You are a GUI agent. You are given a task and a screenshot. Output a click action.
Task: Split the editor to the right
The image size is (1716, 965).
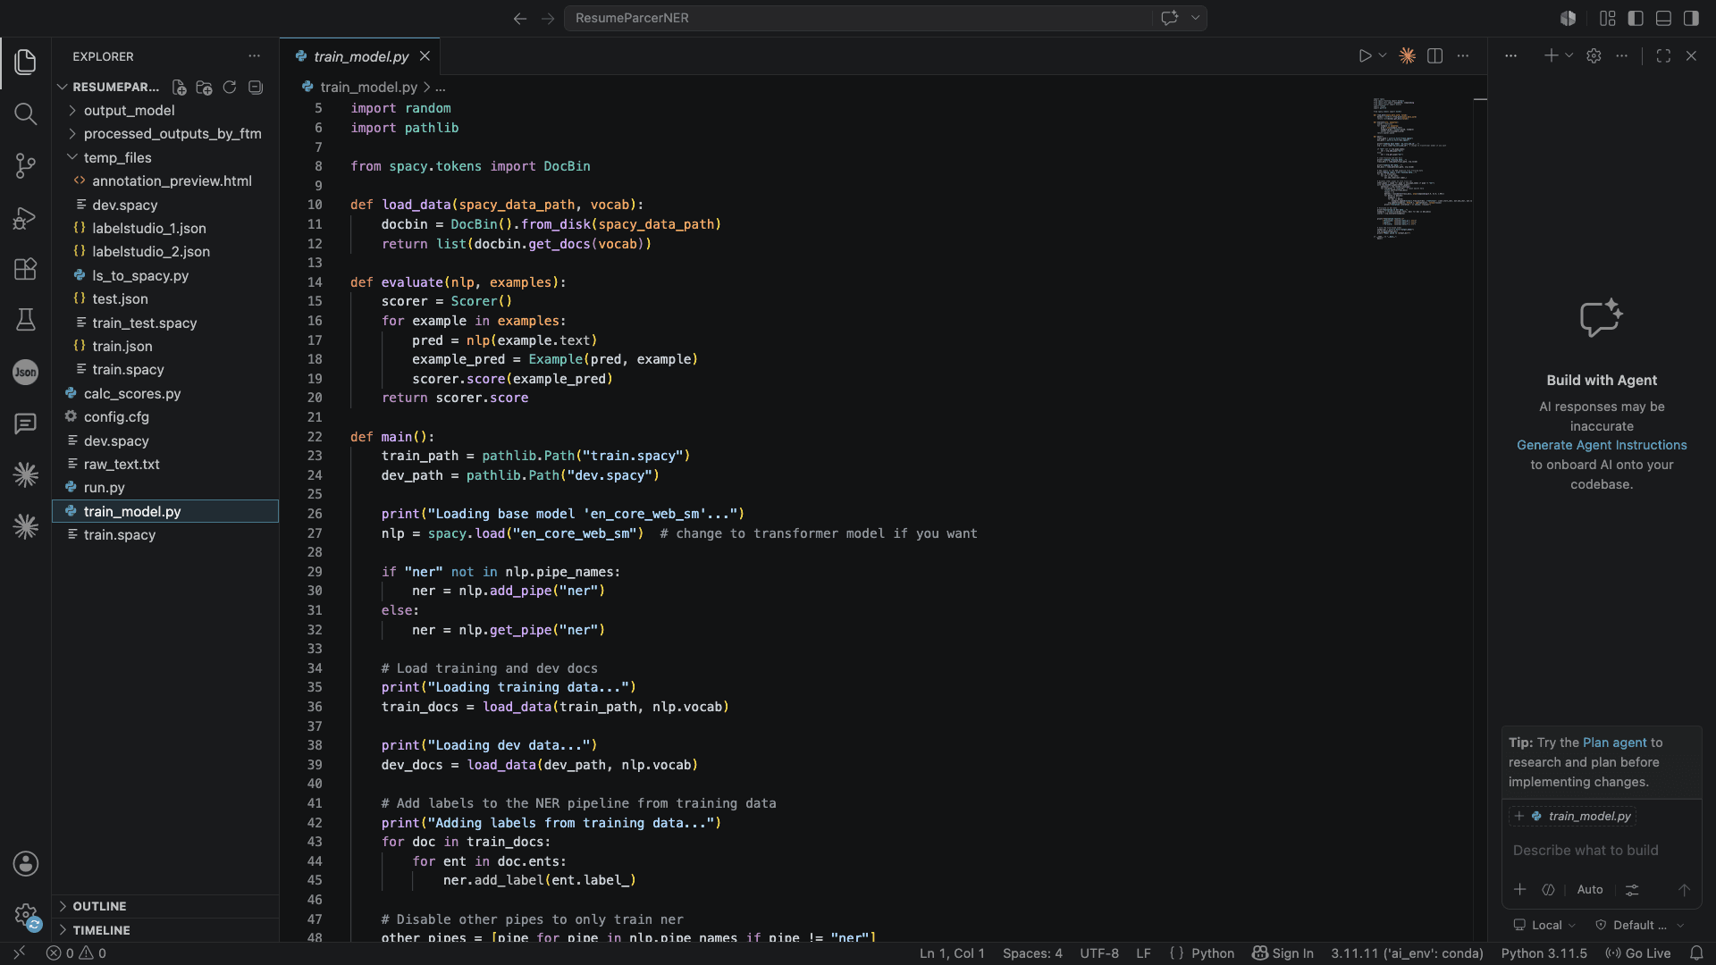tap(1434, 55)
